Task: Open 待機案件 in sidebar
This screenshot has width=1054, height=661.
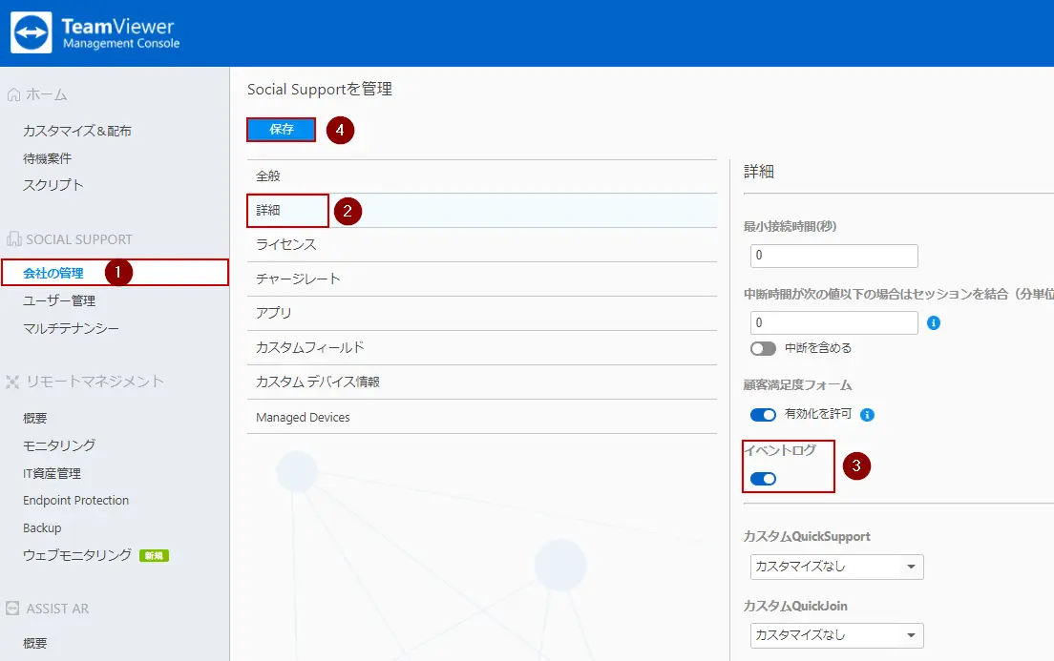Action: [47, 158]
